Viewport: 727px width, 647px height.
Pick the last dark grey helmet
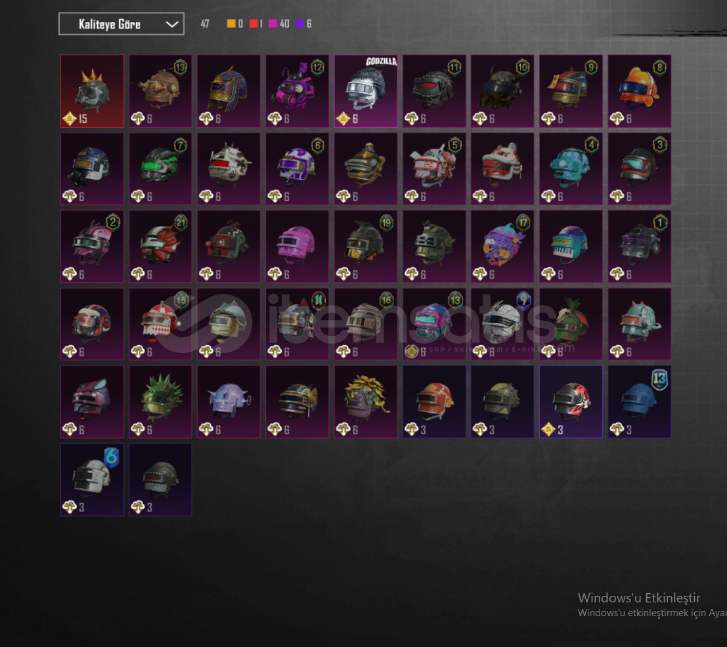(x=160, y=480)
